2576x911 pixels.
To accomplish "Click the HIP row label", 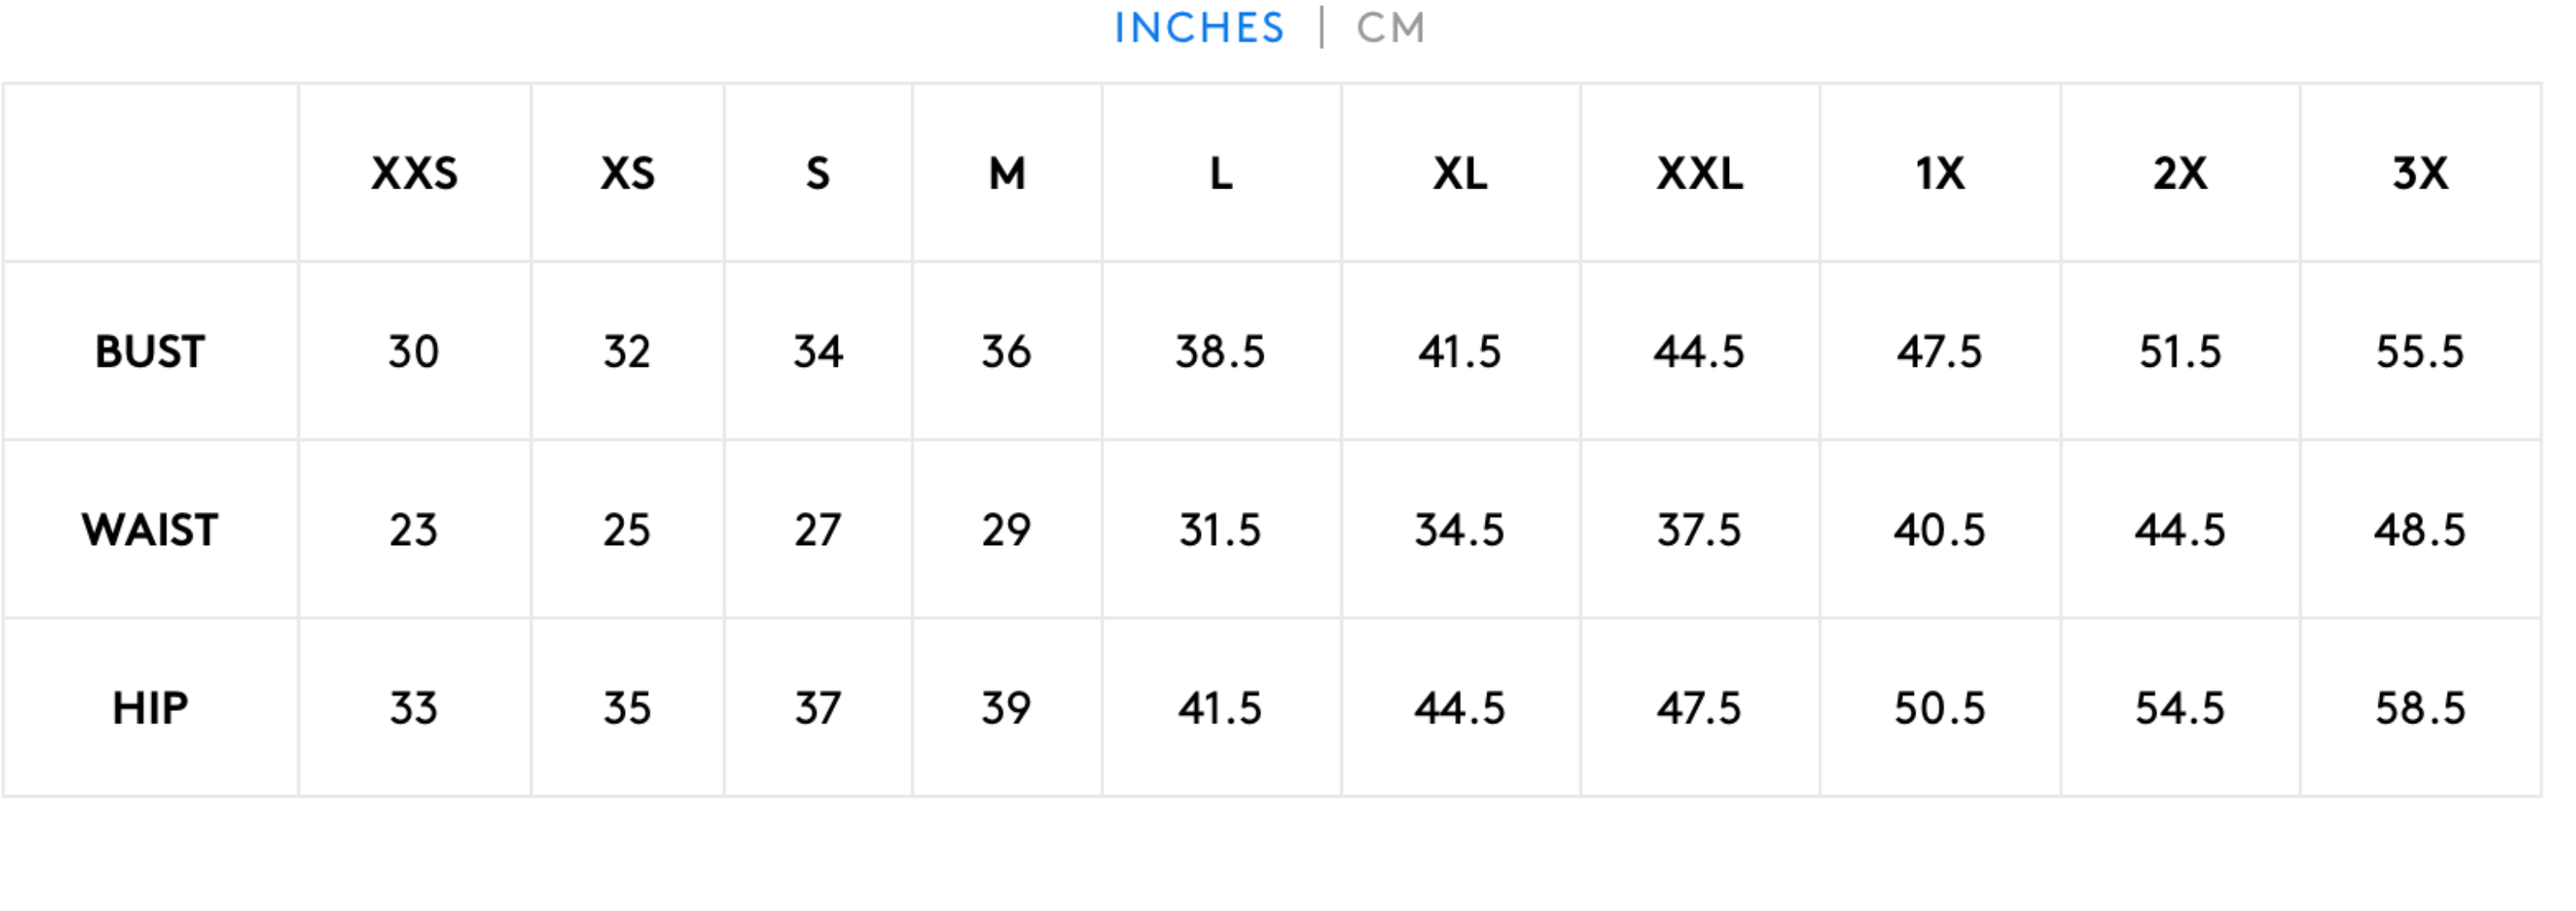I will (x=150, y=709).
